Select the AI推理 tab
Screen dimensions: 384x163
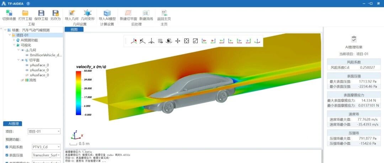point(12,124)
